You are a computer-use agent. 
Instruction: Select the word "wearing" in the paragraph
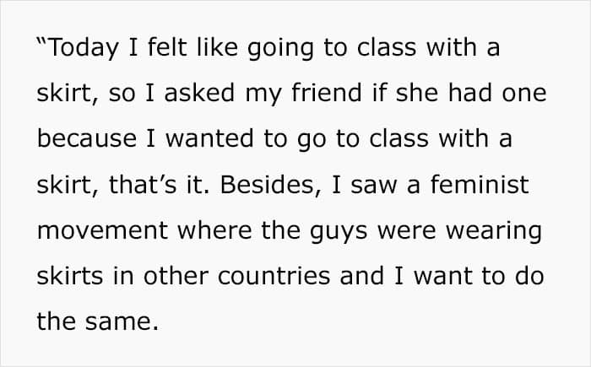(x=494, y=231)
